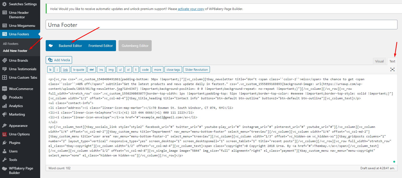This screenshot has height=178, width=402.
Task: Click the Products box icon
Action: (5, 97)
